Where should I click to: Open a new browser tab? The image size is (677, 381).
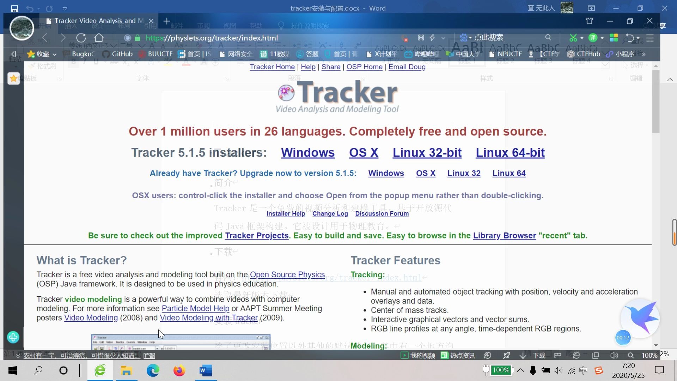click(x=167, y=21)
